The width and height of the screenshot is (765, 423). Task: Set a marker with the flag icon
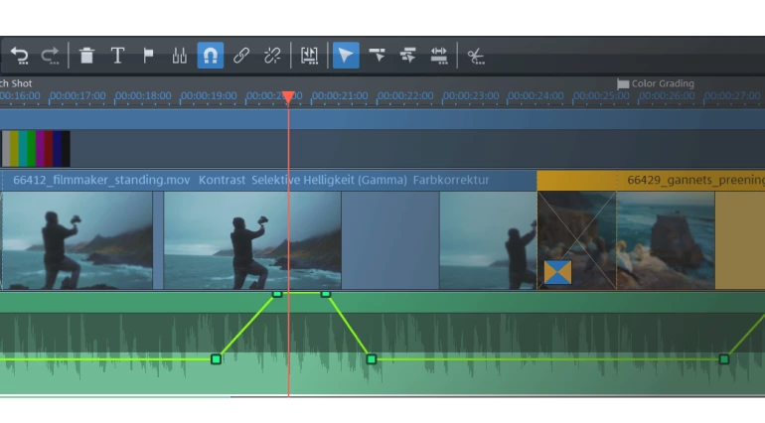[148, 56]
